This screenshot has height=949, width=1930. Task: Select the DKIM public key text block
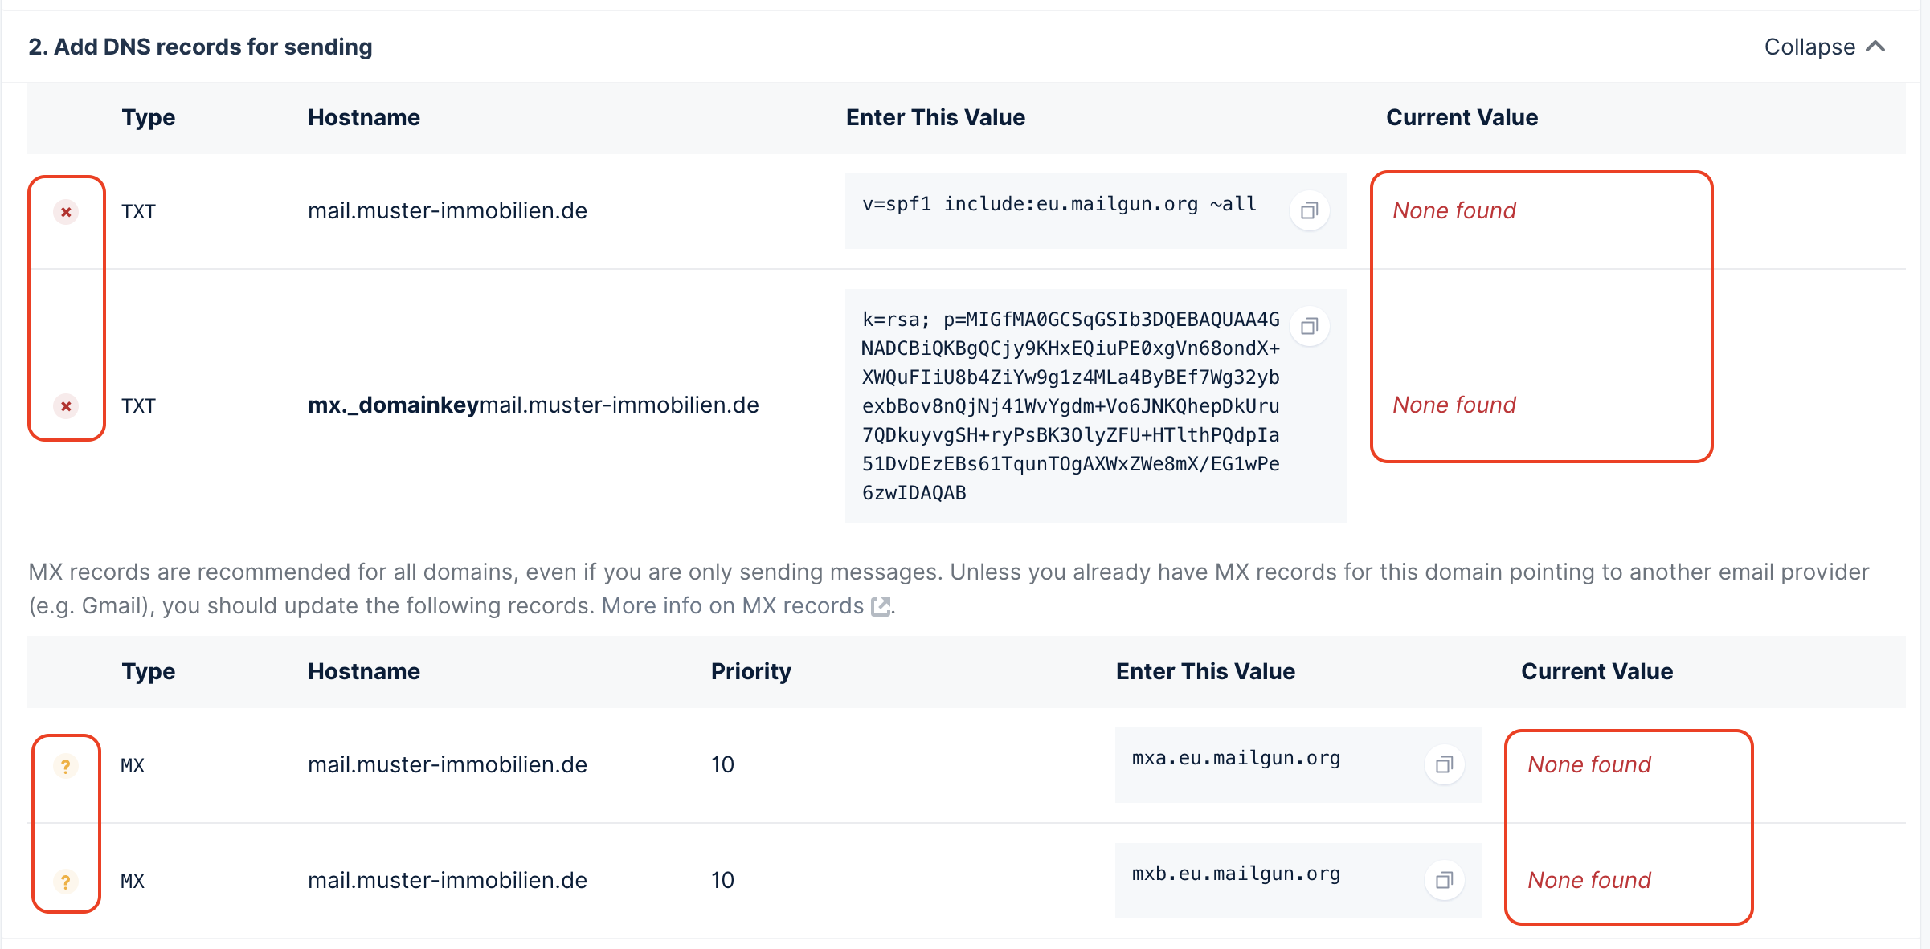pos(1070,406)
